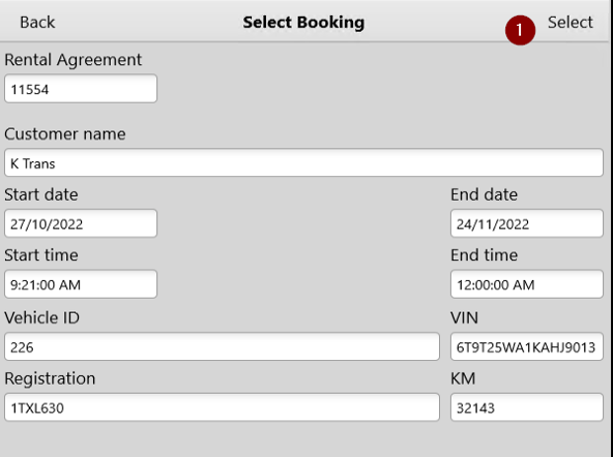Click the Customer name label
Screen dimensions: 613x457
pyautogui.click(x=65, y=135)
